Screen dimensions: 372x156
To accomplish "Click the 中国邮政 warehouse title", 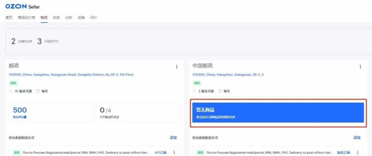I will (x=203, y=66).
